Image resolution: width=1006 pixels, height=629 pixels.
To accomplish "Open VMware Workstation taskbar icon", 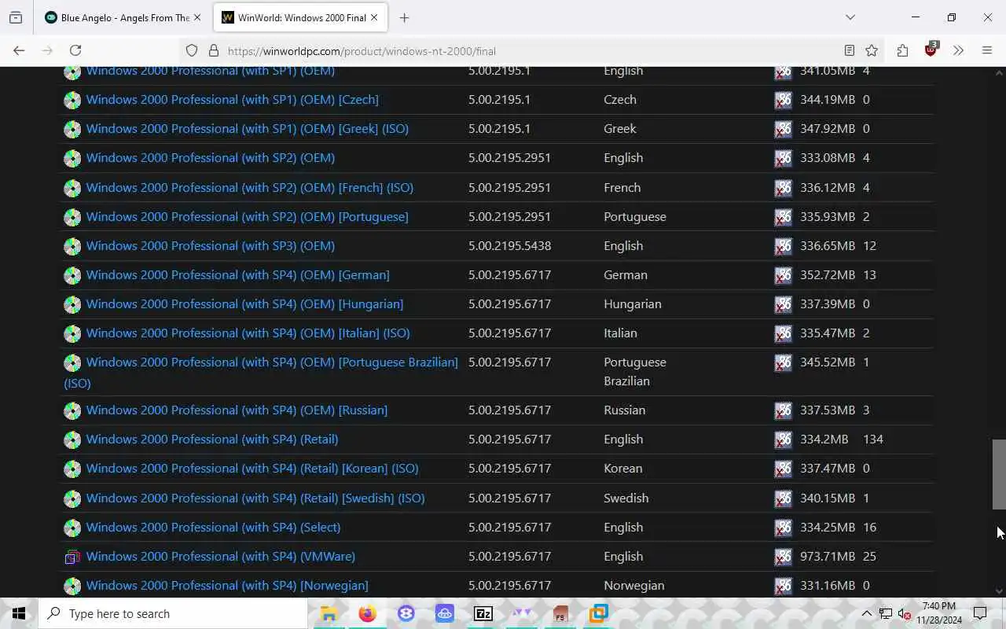I will click(x=599, y=613).
